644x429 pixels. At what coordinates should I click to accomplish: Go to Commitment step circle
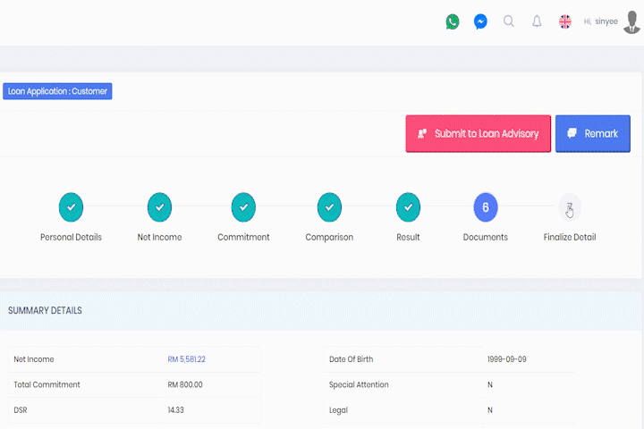[x=243, y=207]
